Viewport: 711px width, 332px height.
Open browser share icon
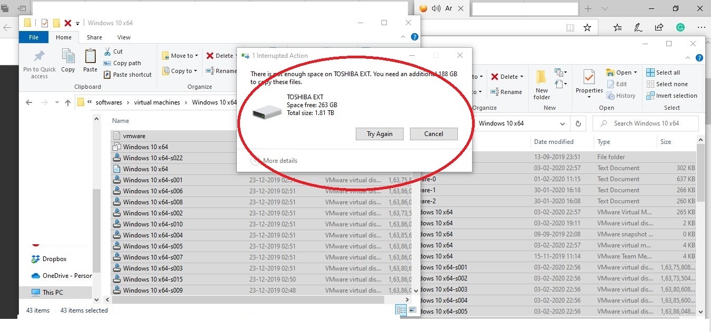point(659,27)
